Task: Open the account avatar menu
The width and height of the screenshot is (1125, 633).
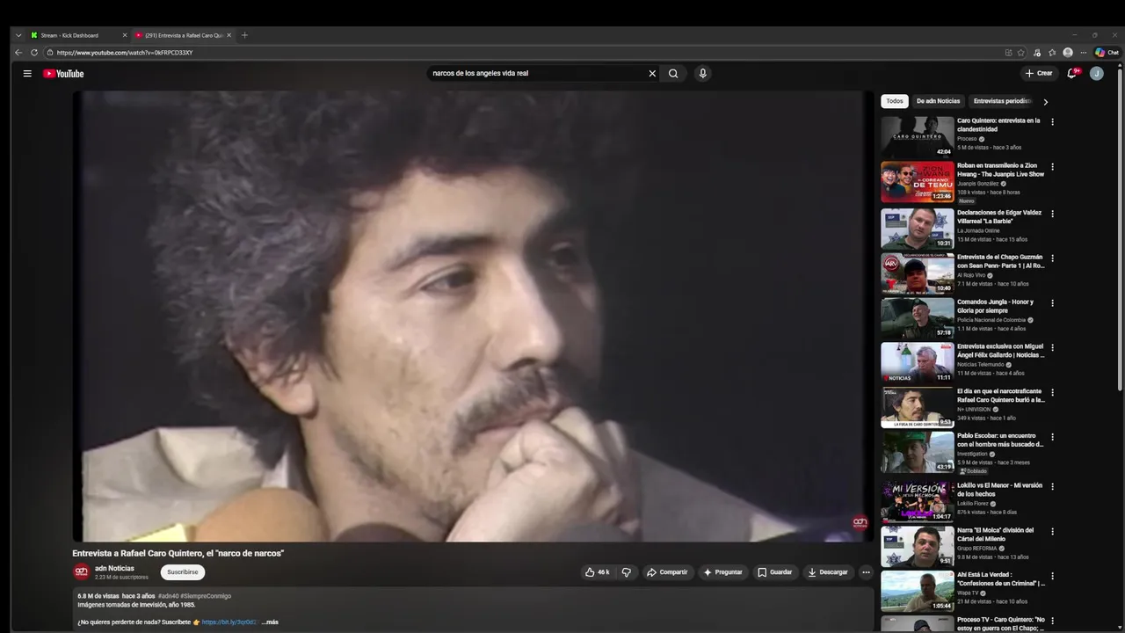Action: click(x=1097, y=74)
